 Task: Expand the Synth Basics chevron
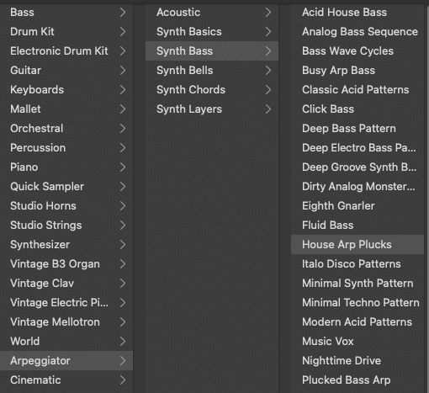[268, 32]
